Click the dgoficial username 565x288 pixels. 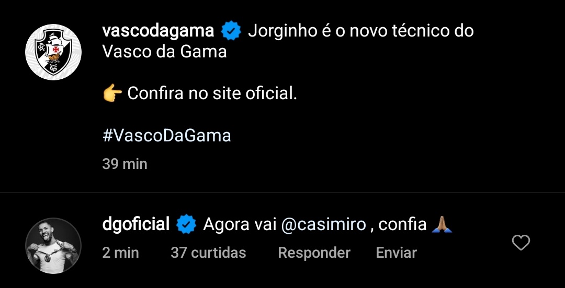tap(136, 224)
